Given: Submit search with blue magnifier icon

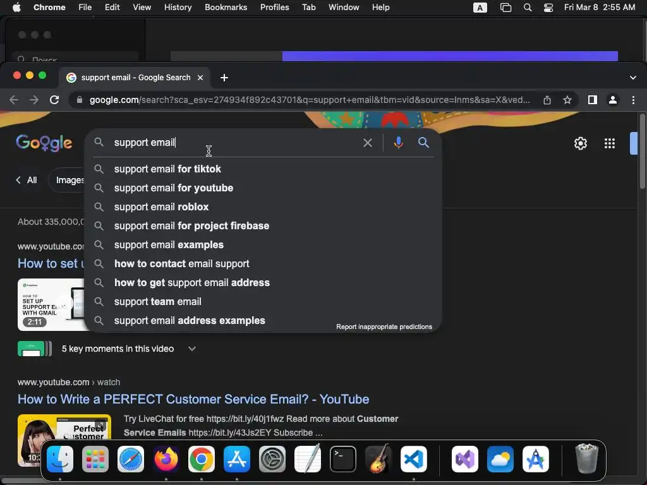Looking at the screenshot, I should pos(423,143).
